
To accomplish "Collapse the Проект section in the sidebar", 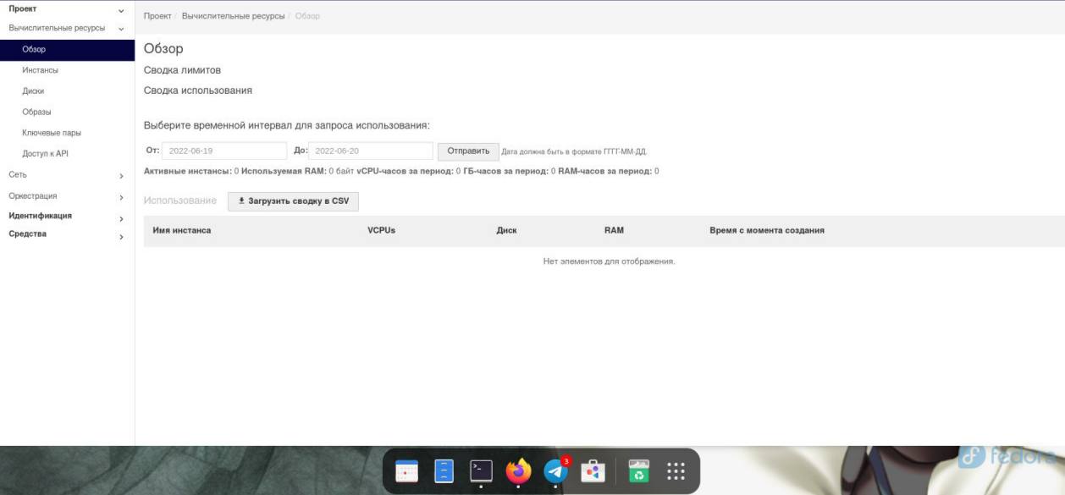I will 66,9.
